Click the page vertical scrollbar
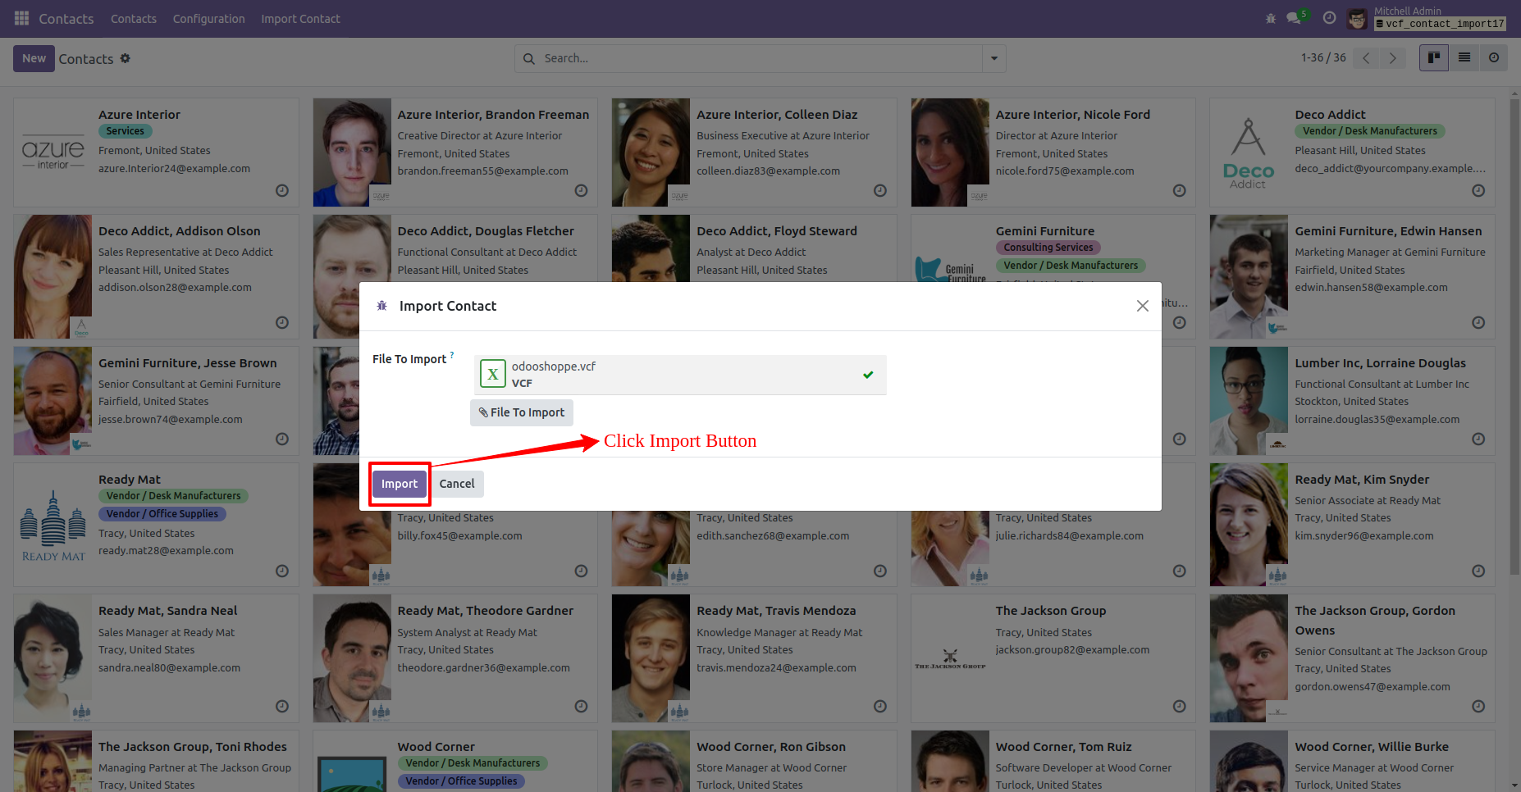 coord(1514,336)
